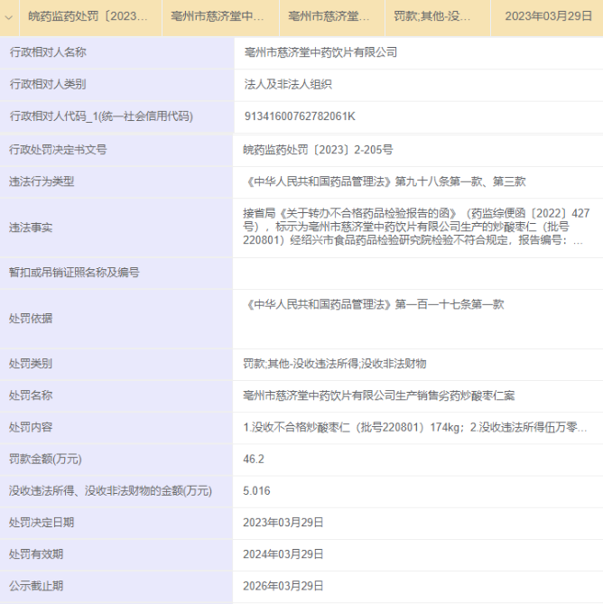This screenshot has width=603, height=604.
Task: Collapse the expanded penalty record row chevron
Action: (9, 17)
